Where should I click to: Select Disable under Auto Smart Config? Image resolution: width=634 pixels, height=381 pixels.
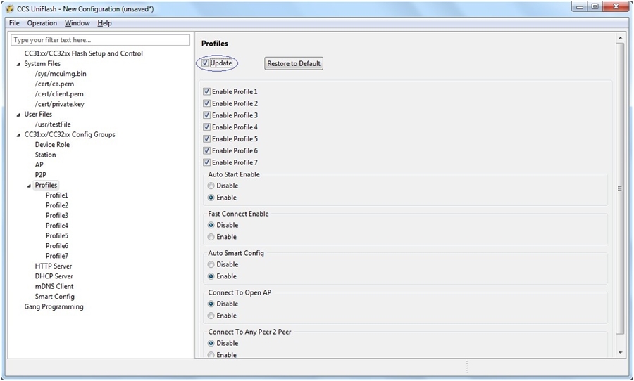tap(211, 265)
